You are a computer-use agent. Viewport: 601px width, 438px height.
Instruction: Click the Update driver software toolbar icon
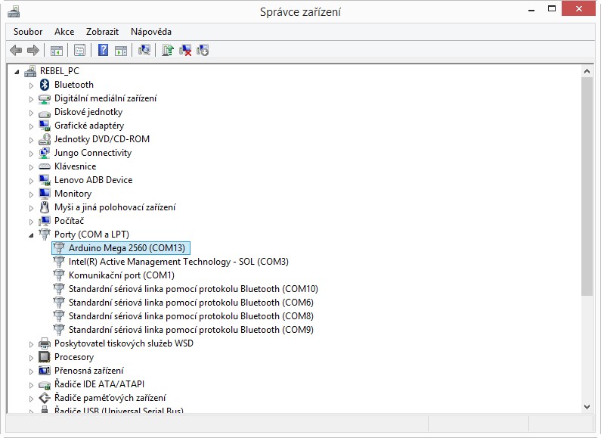pyautogui.click(x=168, y=51)
